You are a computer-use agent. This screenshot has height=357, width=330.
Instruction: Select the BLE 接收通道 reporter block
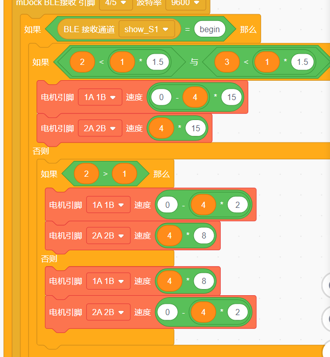pos(90,29)
